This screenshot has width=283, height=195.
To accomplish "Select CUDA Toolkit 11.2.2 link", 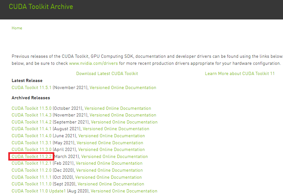I will 31,157.
